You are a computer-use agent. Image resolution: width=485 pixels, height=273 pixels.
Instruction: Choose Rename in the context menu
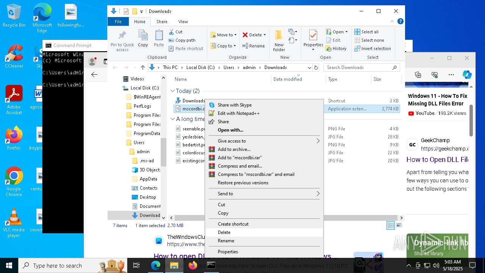264,241
